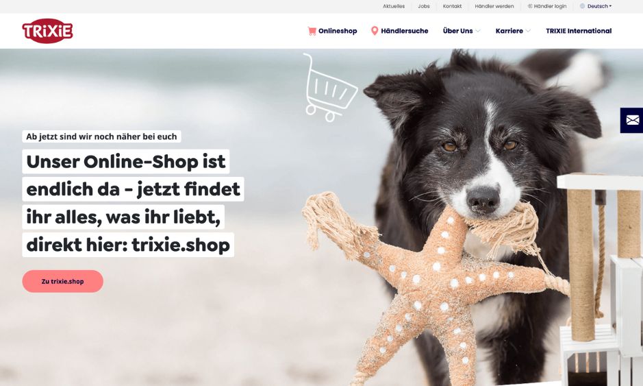Open the Kontakt link
643x386 pixels.
453,6
